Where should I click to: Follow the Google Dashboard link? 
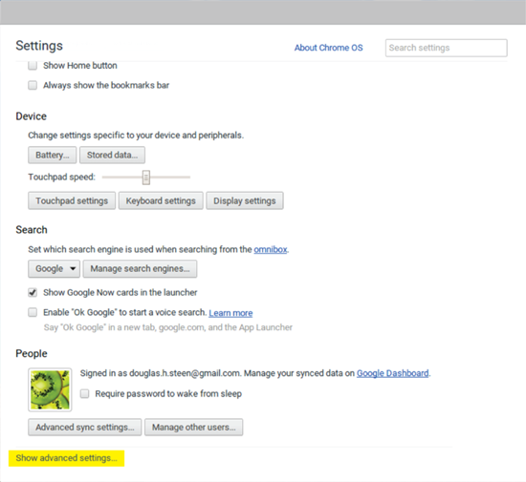pyautogui.click(x=392, y=373)
